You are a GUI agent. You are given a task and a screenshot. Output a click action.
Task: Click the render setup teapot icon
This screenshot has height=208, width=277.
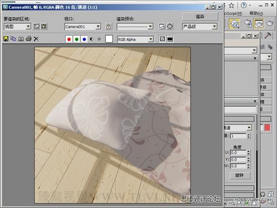pyautogui.click(x=248, y=23)
